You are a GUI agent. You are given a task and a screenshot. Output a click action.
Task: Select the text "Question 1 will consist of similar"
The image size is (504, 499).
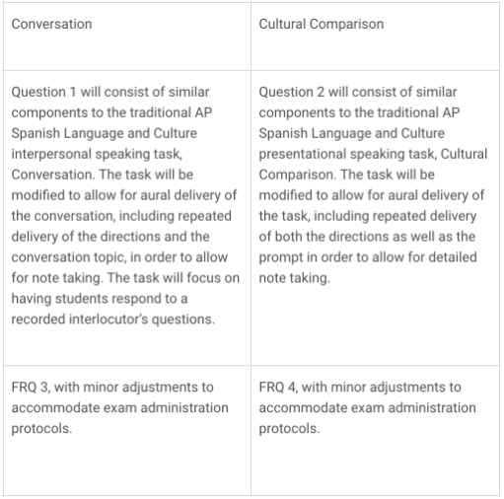click(110, 92)
